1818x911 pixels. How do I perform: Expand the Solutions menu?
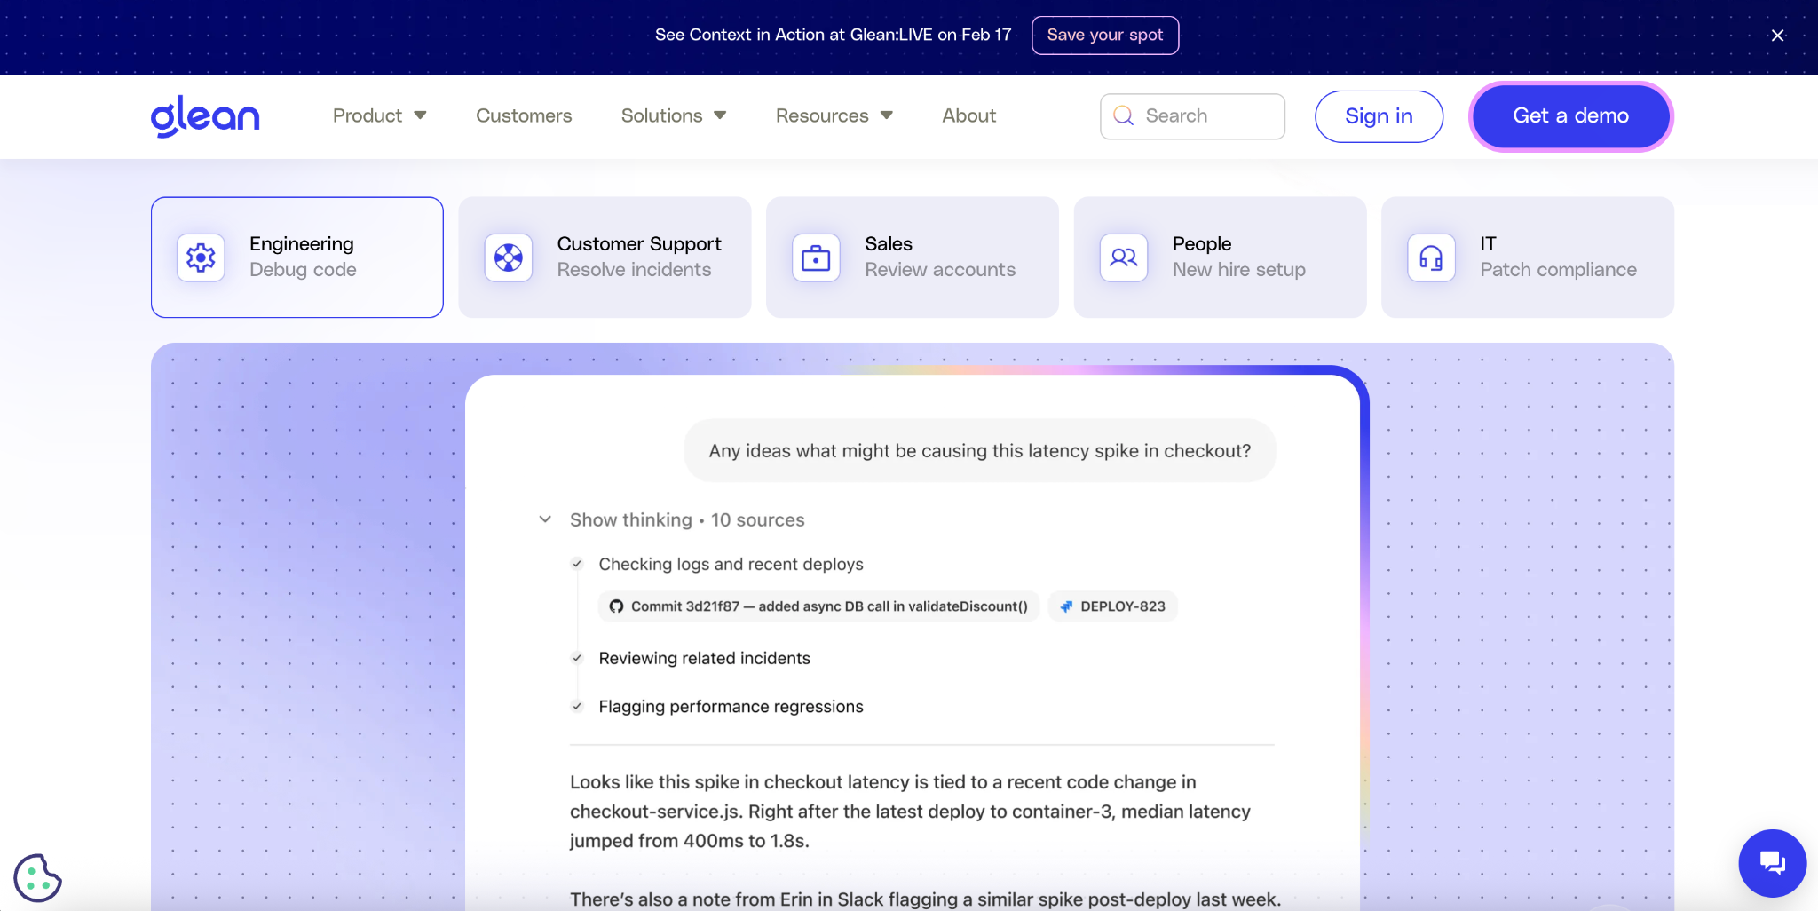[x=674, y=115]
